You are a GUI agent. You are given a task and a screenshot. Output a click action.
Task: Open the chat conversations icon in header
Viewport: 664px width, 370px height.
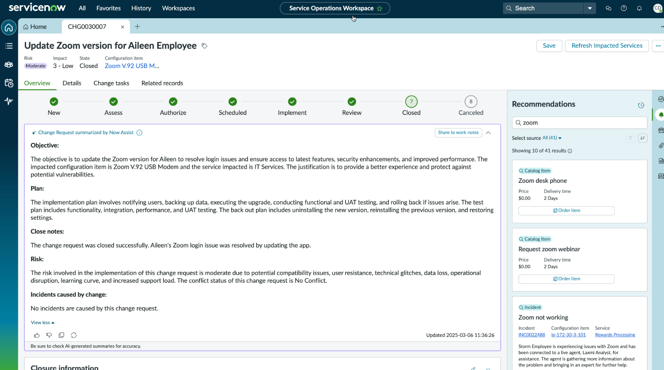click(x=608, y=8)
